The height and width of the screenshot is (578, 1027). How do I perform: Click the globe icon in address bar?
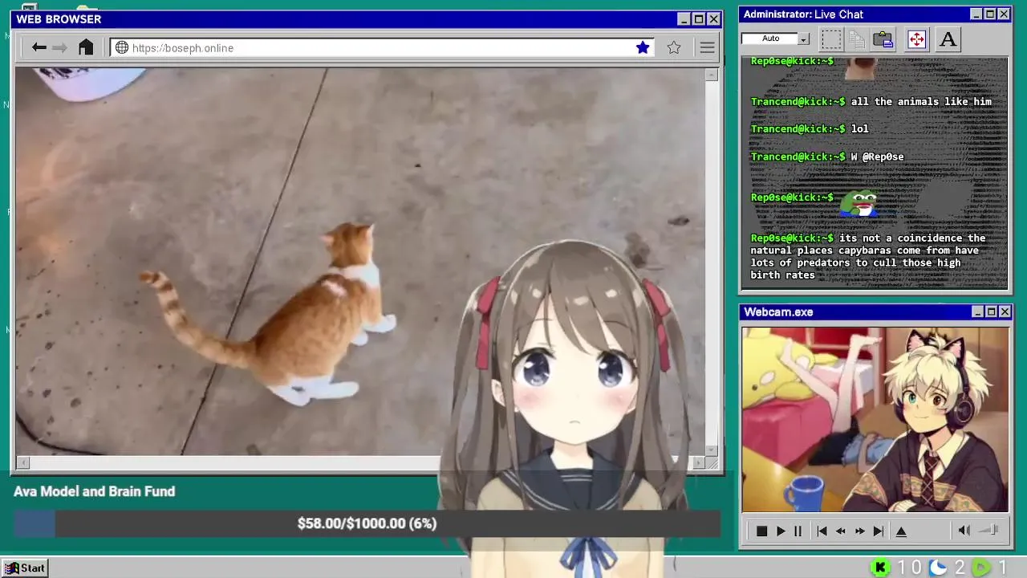pyautogui.click(x=122, y=48)
